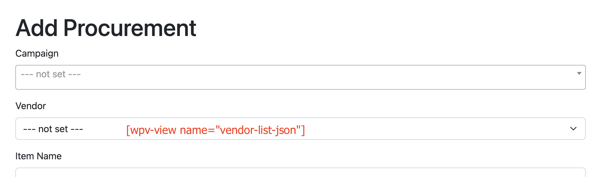The height and width of the screenshot is (177, 610).
Task: Select the "--- not set ---" Vendor option text
Action: pos(53,129)
